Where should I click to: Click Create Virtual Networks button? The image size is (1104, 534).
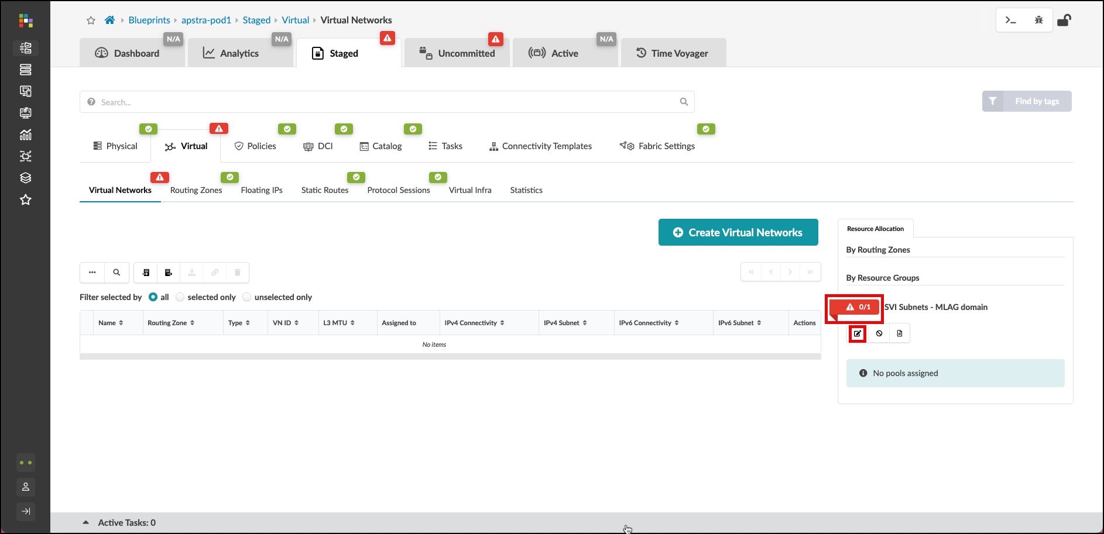(x=738, y=232)
